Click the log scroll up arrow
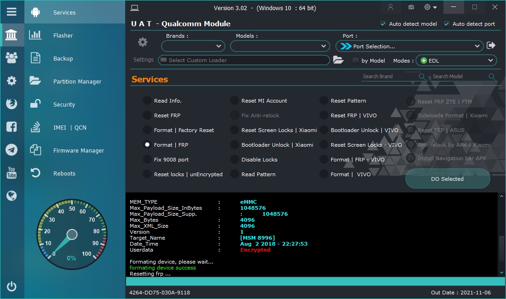506x299 pixels. point(501,196)
